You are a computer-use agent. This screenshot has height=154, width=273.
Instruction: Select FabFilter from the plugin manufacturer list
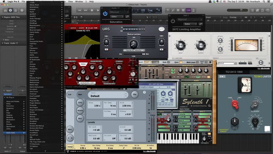click(33, 44)
